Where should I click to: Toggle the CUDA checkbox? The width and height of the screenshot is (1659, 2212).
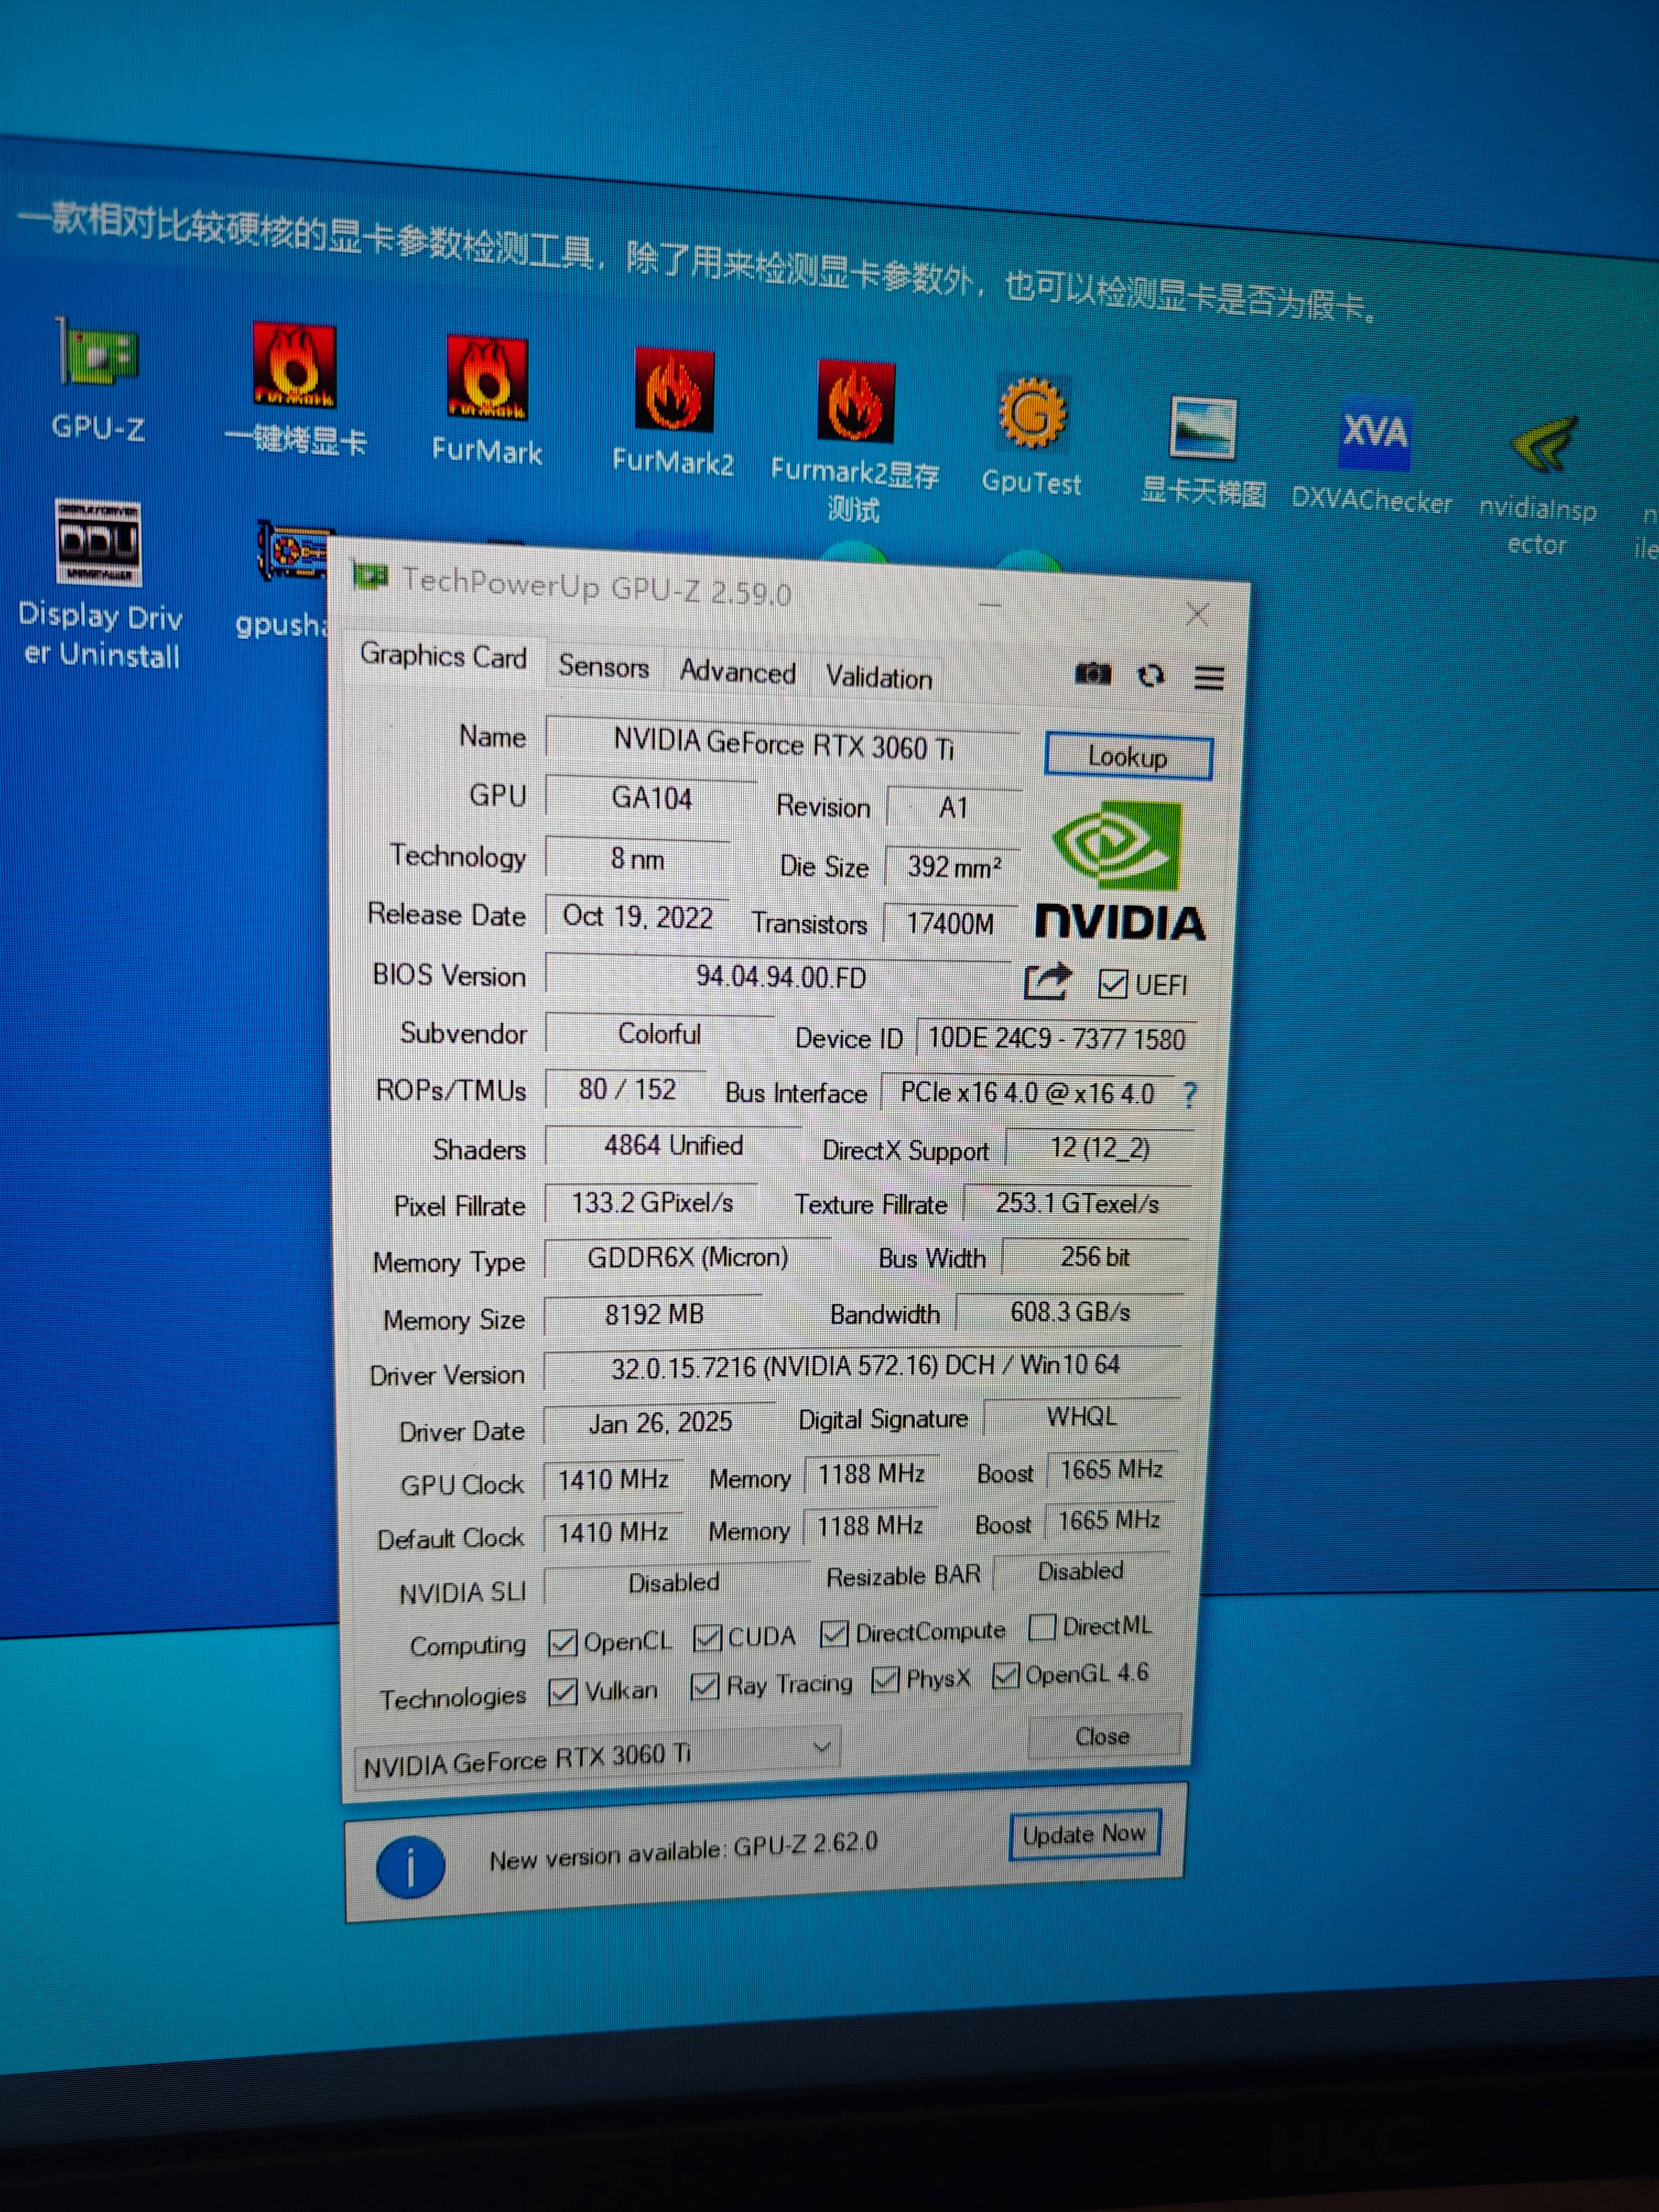[707, 1637]
